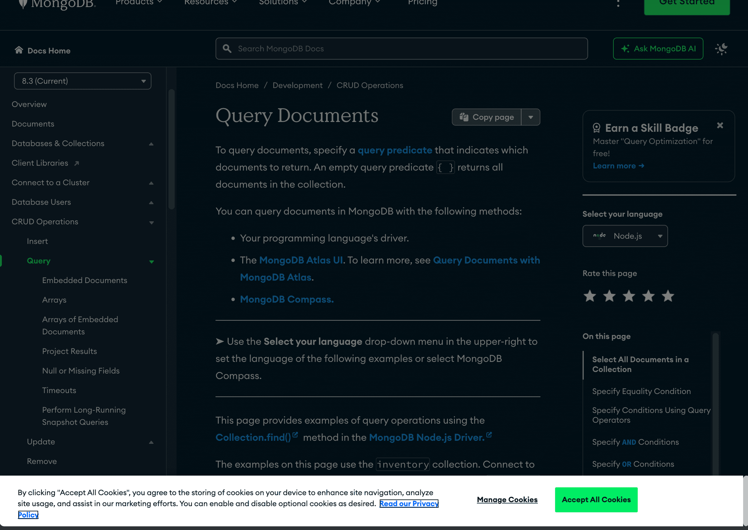Click CRUD Operations breadcrumb
This screenshot has width=748, height=530.
370,85
